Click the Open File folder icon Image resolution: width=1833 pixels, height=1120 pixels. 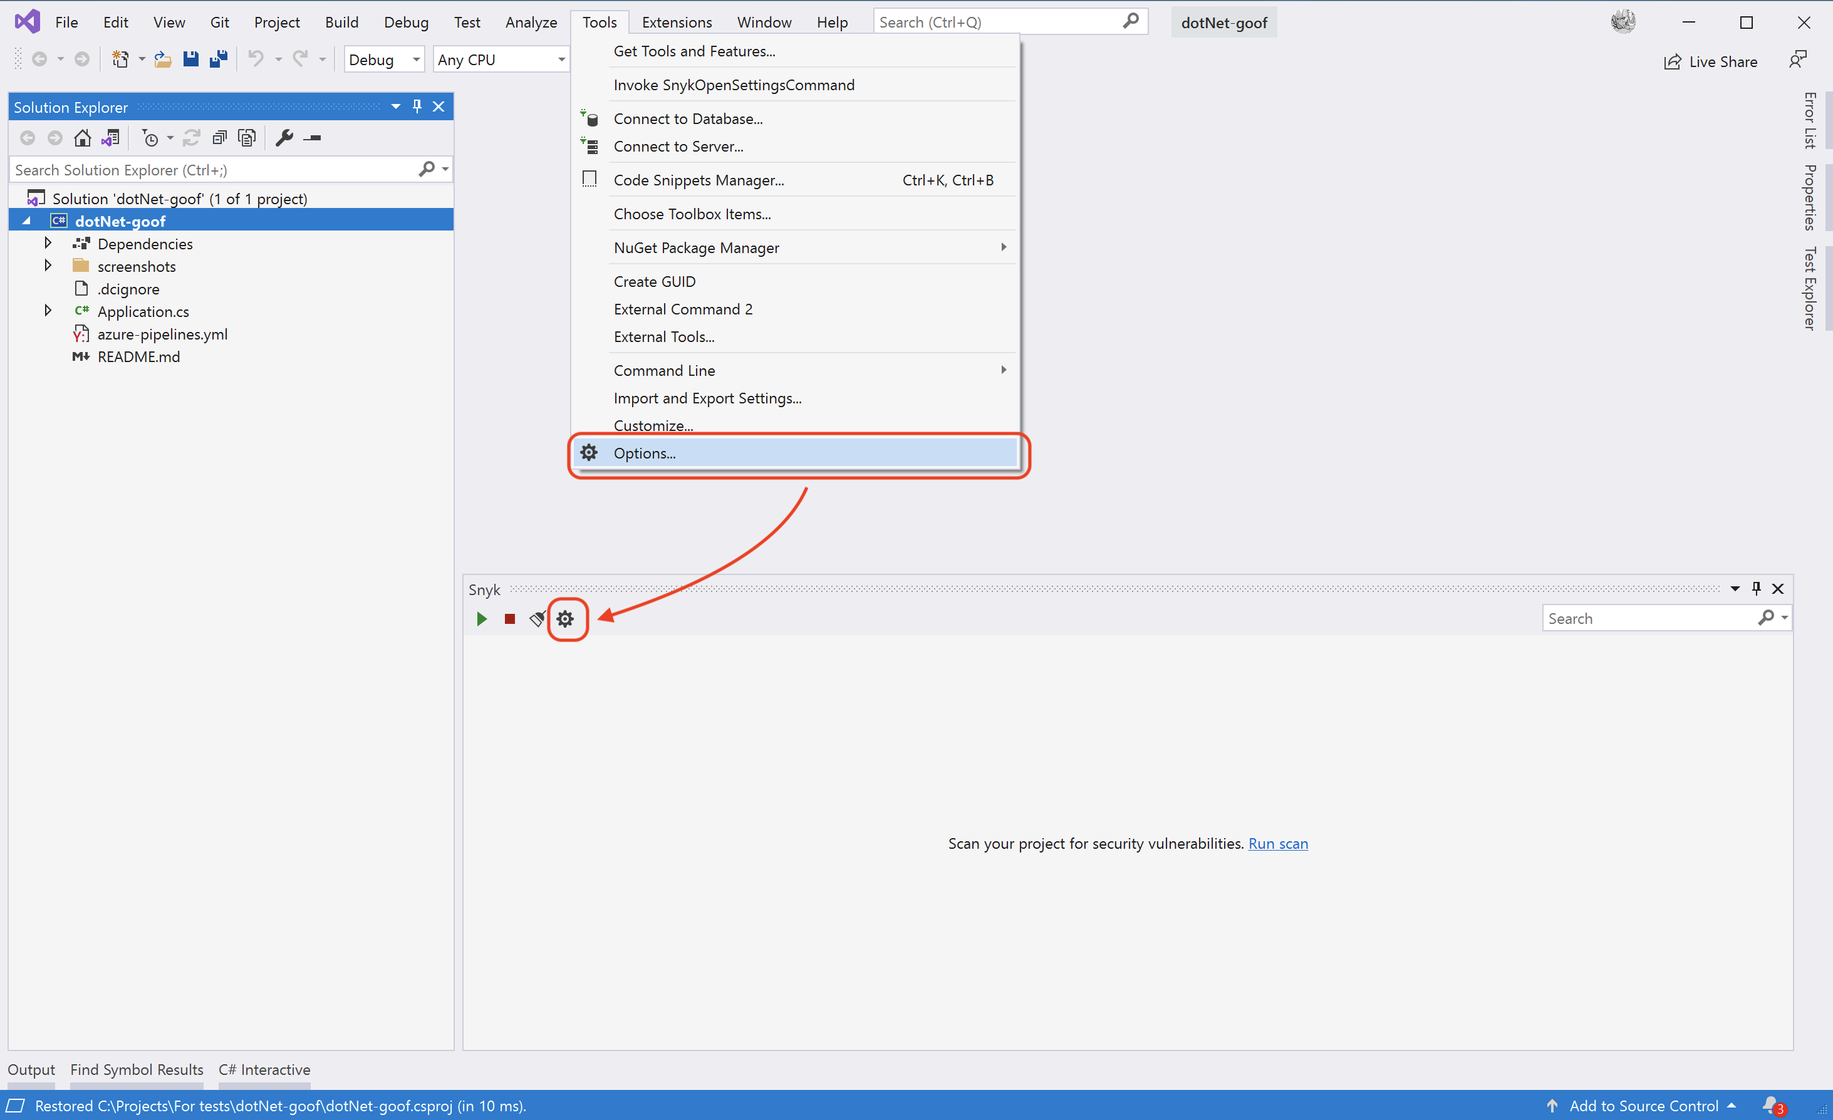163,60
